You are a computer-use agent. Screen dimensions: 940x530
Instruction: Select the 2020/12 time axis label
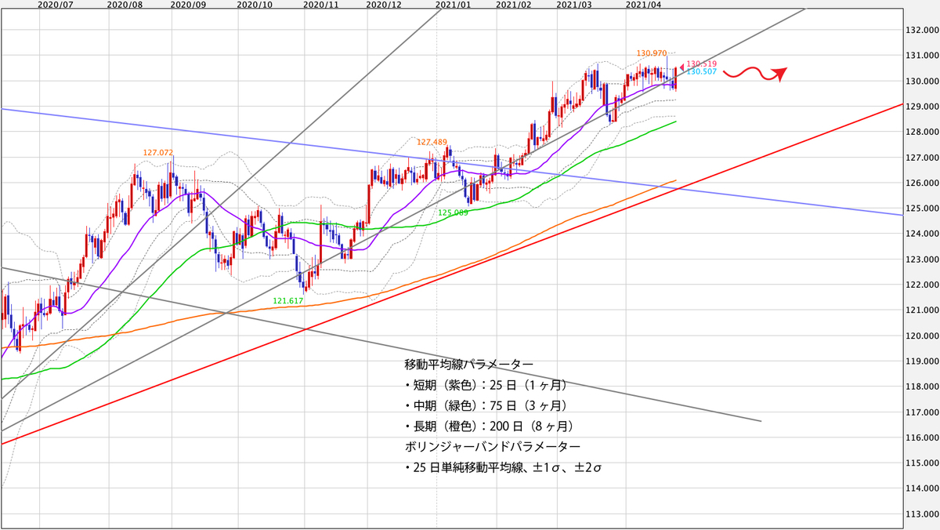384,5
